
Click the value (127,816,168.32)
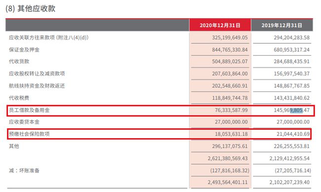point(230,170)
